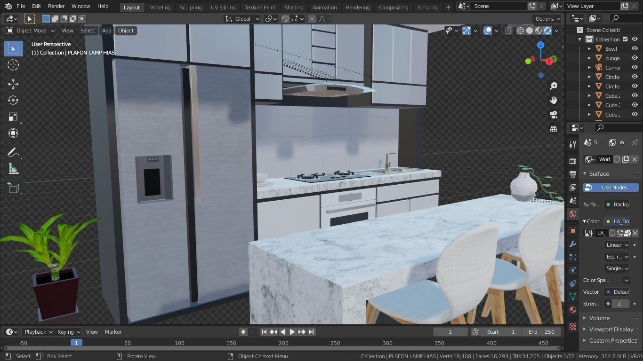Expand the Viewport Display panel

click(611, 330)
